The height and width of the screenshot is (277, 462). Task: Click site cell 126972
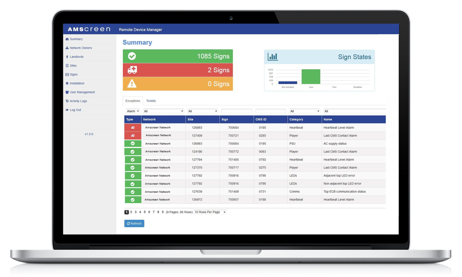point(203,200)
